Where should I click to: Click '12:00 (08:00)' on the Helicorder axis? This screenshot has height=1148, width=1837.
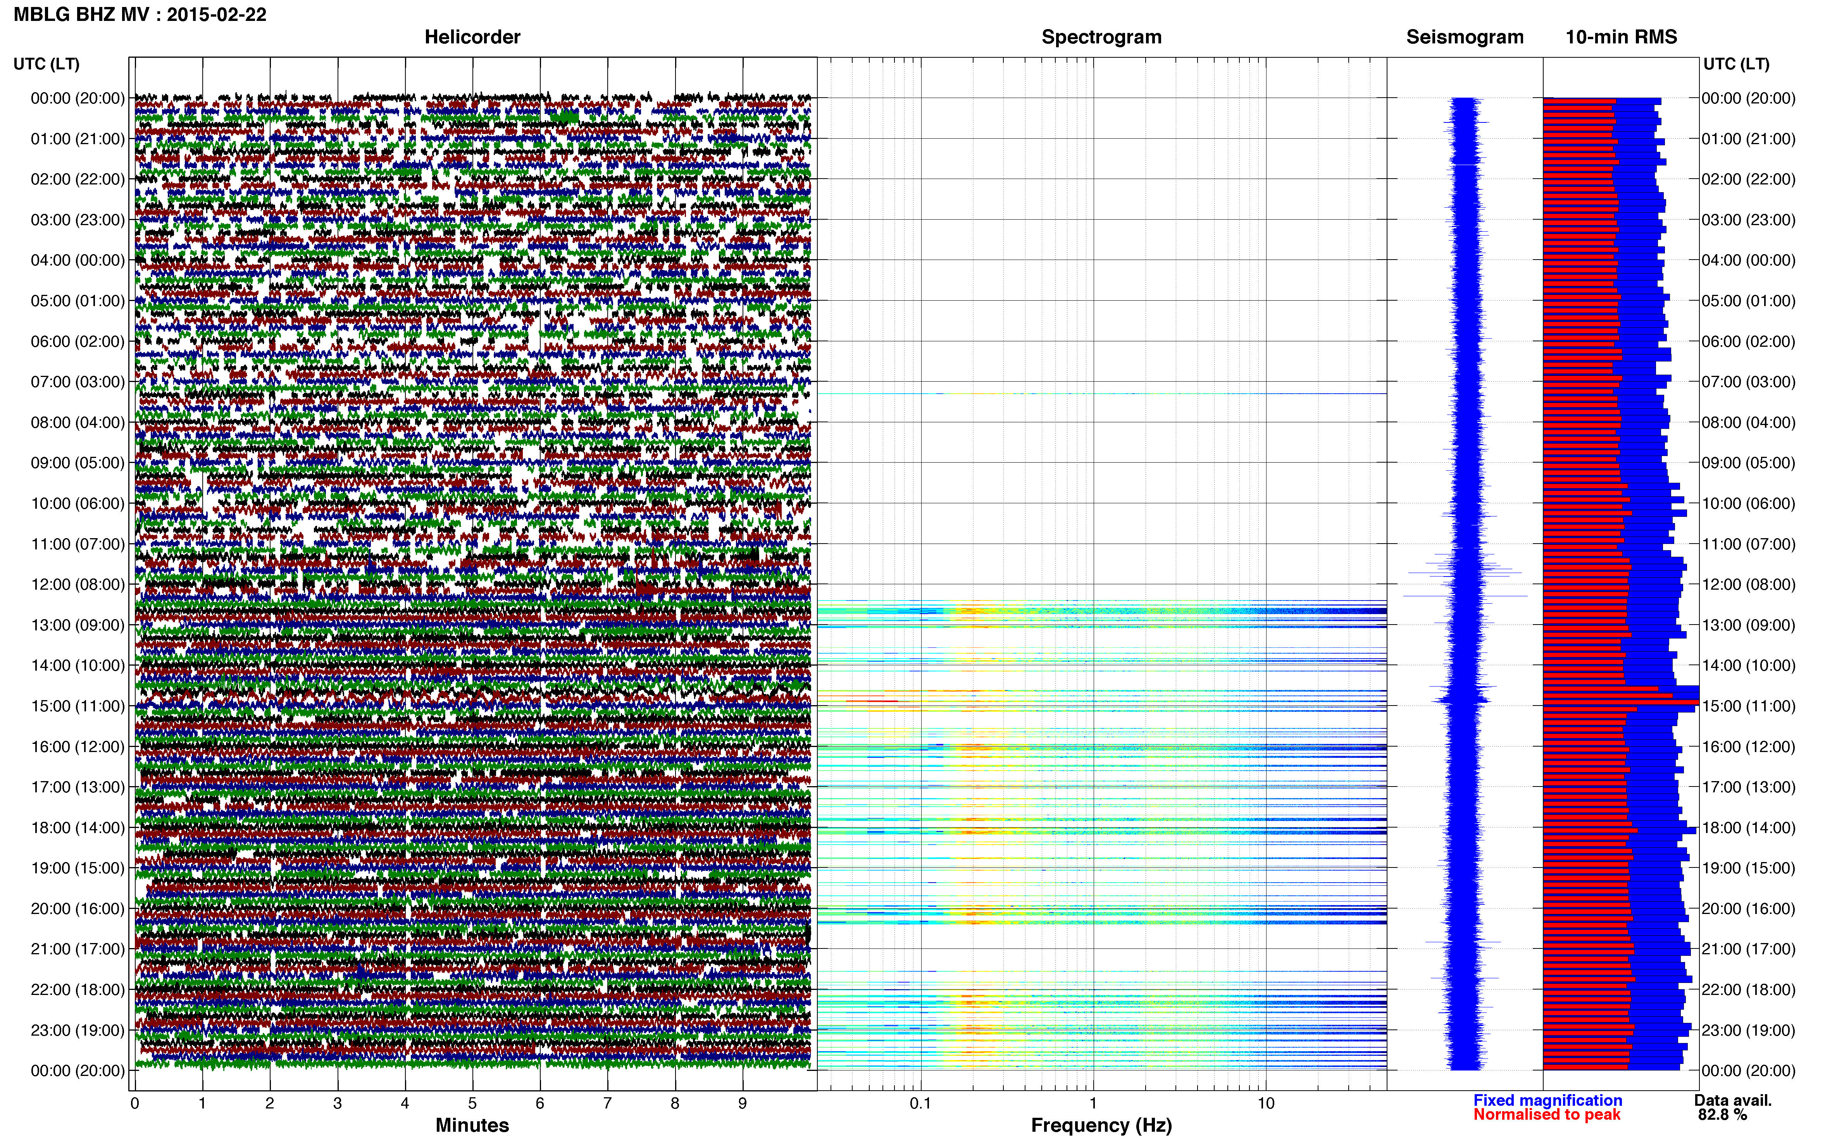point(78,584)
